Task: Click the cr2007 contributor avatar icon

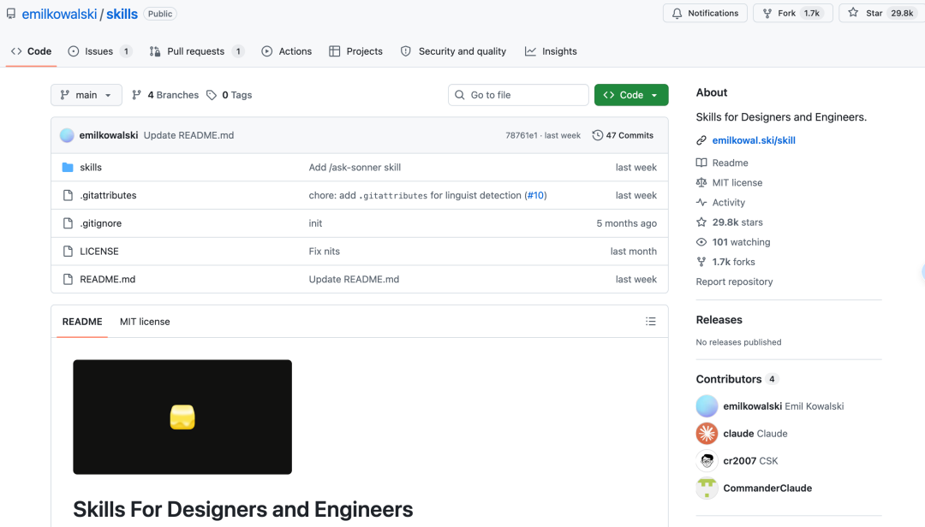Action: pos(707,460)
